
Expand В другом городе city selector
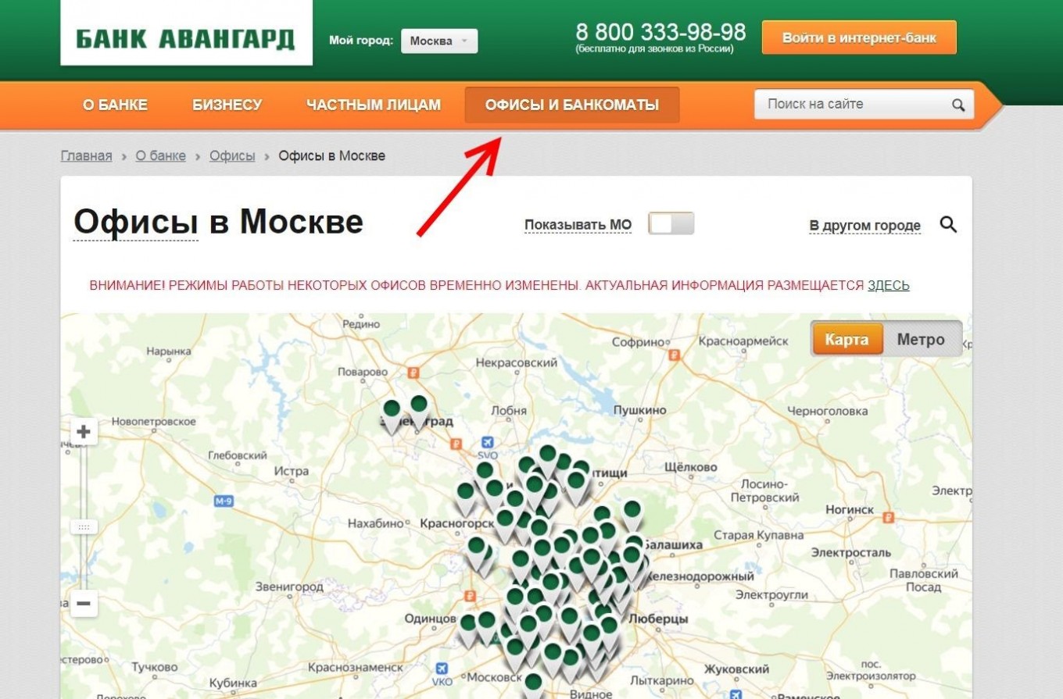point(864,226)
